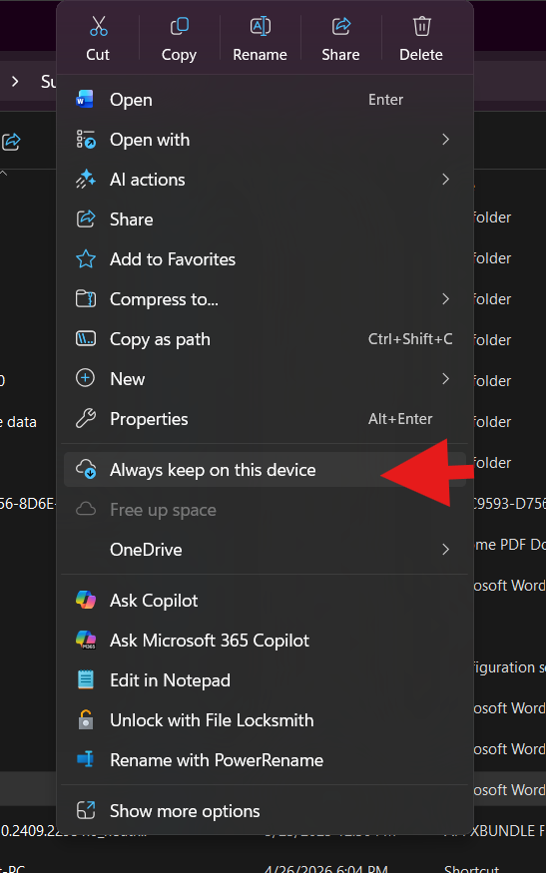546x873 pixels.
Task: Choose Ask Microsoft 365 Copilot
Action: [x=265, y=641]
